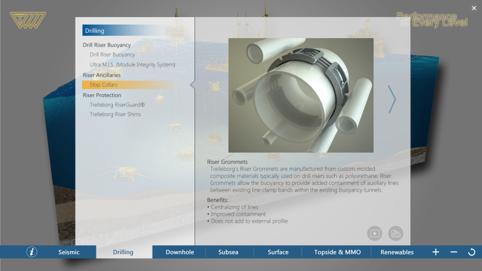Open Ultra M.I.S. (Module Integrity System)
Viewport: 482px width, 271px height.
(132, 64)
